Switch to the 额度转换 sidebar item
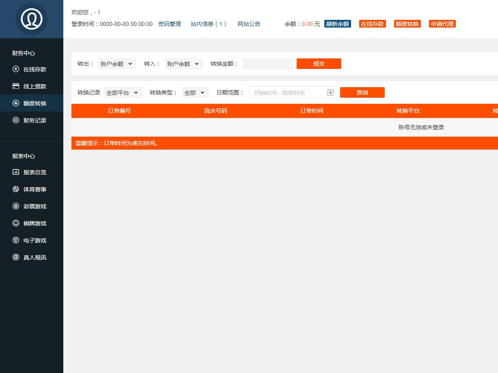The width and height of the screenshot is (498, 373). 28,103
